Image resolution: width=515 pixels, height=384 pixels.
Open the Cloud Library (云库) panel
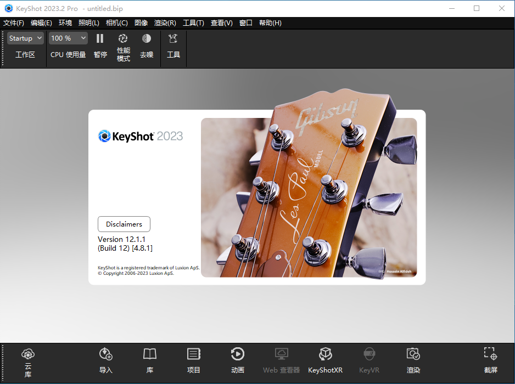(x=28, y=361)
